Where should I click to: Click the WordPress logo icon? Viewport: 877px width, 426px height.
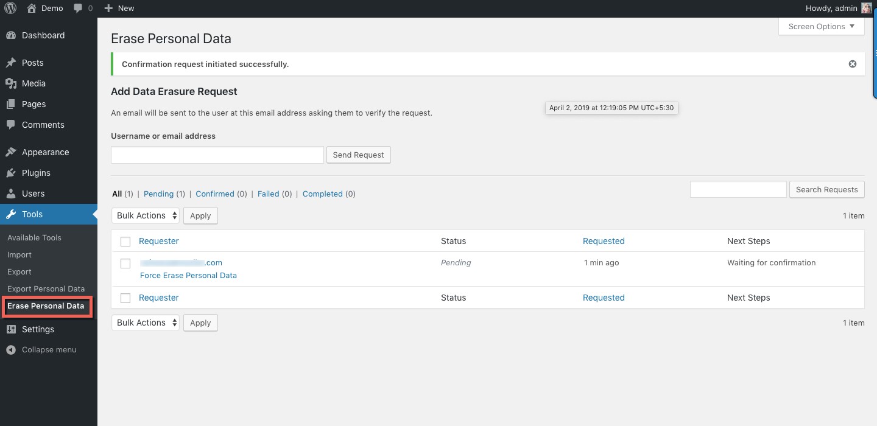tap(10, 9)
